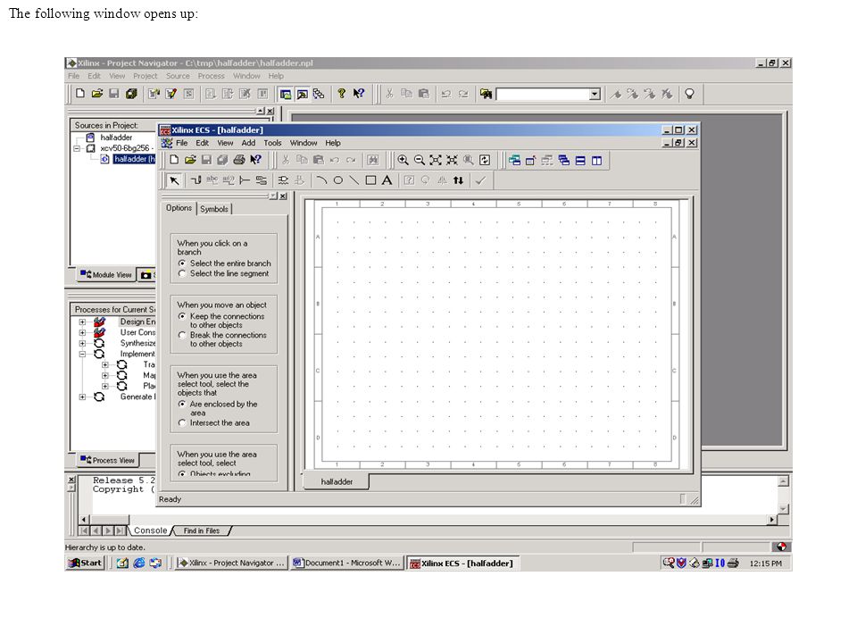The height and width of the screenshot is (643, 857).
Task: Select 'Are enclosed by the area' option
Action: tap(182, 404)
